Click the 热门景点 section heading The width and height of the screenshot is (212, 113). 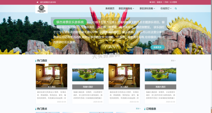point(42,109)
